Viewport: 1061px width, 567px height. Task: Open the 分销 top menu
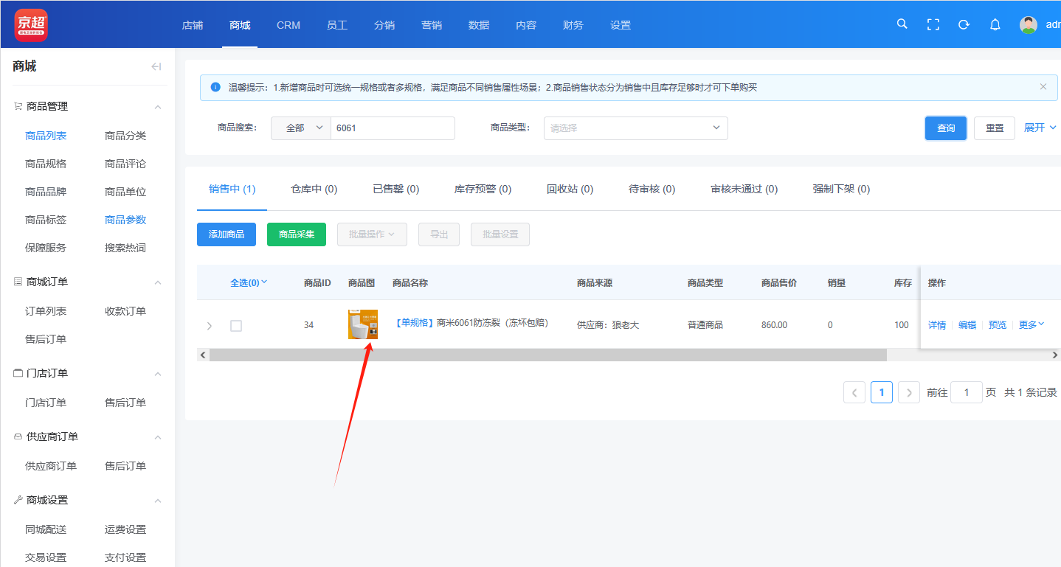(x=384, y=25)
